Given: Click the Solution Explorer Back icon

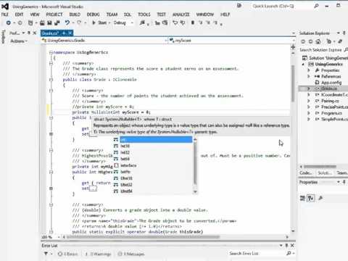Looking at the screenshot, I should tap(303, 41).
